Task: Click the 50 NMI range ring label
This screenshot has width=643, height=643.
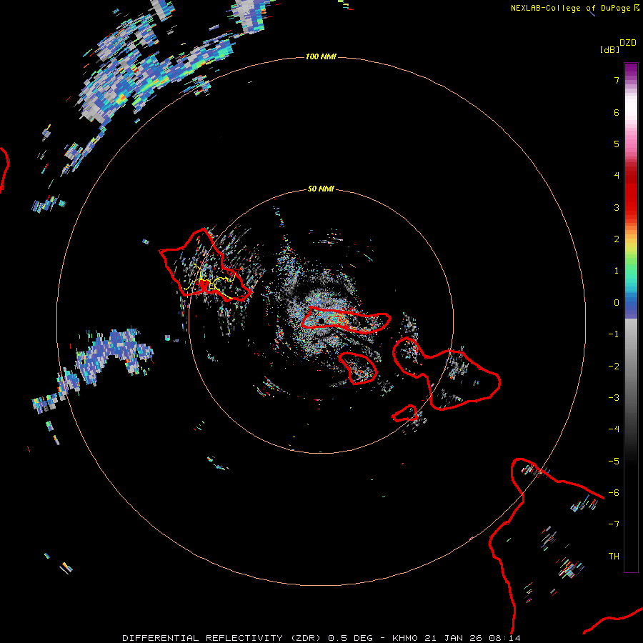Action: 321,189
